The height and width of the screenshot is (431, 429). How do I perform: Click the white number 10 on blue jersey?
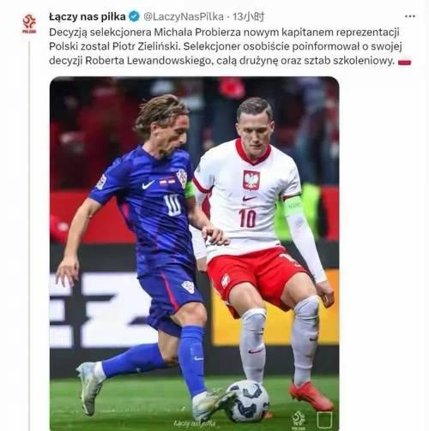coord(172,205)
